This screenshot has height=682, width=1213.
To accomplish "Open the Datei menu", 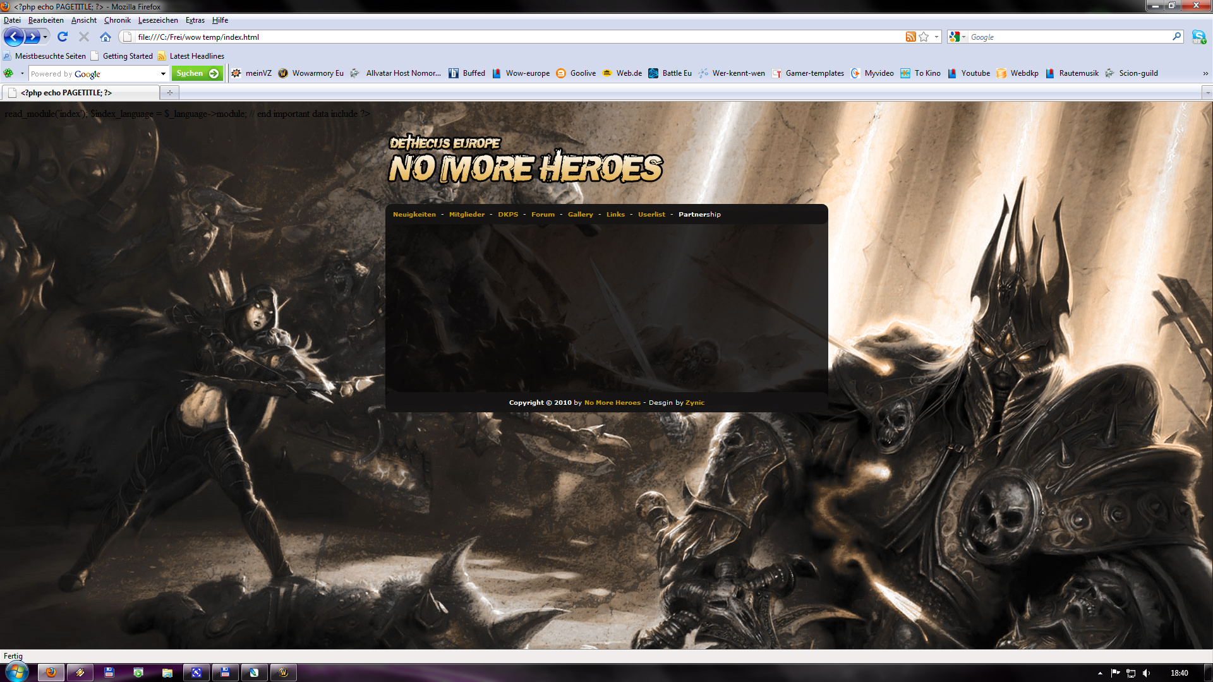I will (x=12, y=20).
